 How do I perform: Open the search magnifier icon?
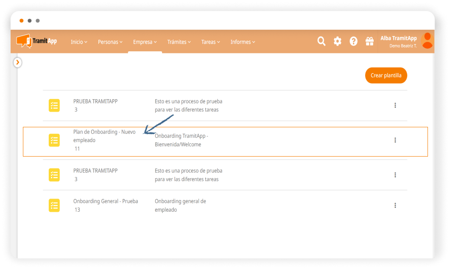click(321, 41)
